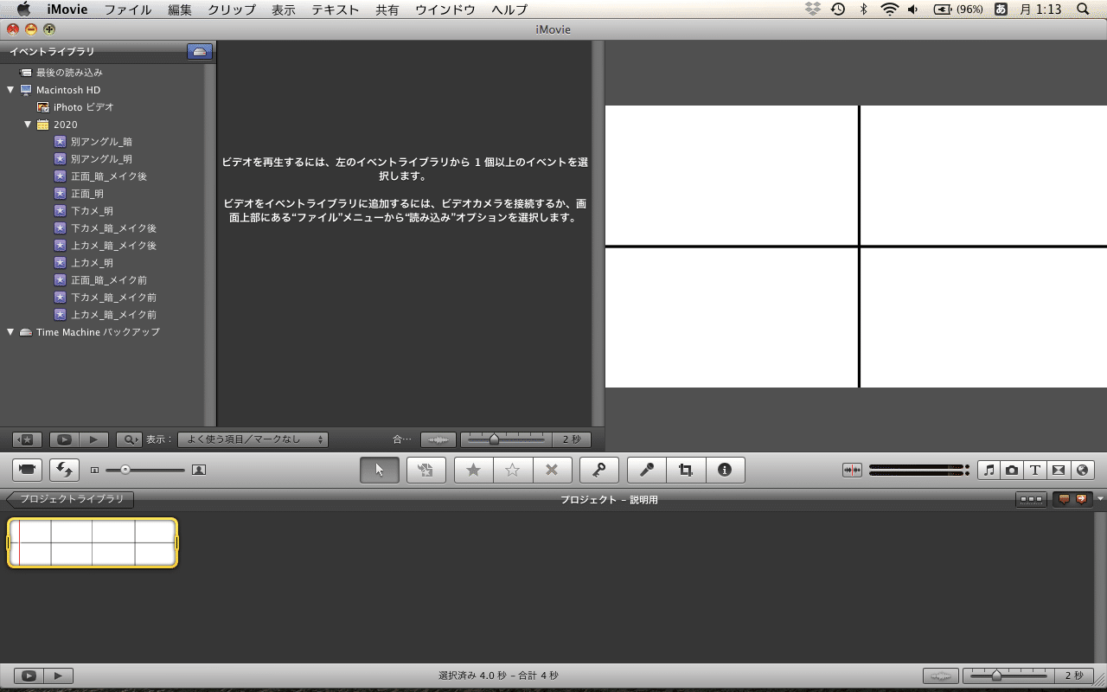Screen dimensions: 1107x692
Task: Reject selection with X button
Action: click(552, 470)
